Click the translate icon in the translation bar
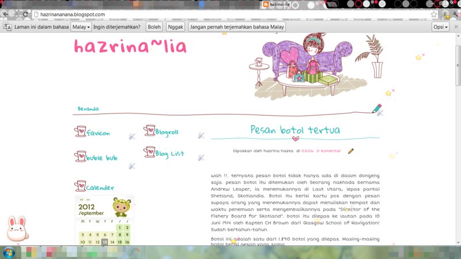461x259 pixels. [x=7, y=27]
